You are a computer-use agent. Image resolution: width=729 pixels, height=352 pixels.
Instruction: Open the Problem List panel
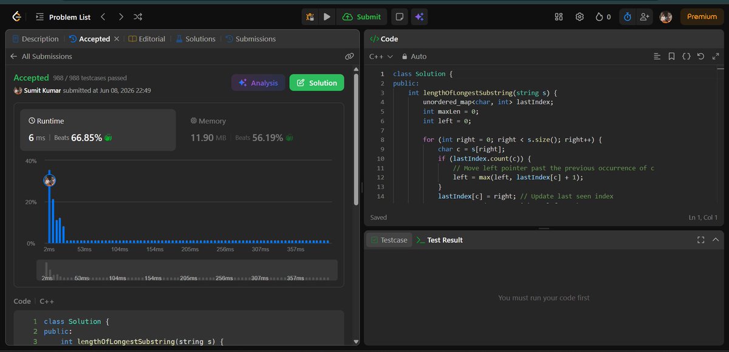pyautogui.click(x=63, y=17)
